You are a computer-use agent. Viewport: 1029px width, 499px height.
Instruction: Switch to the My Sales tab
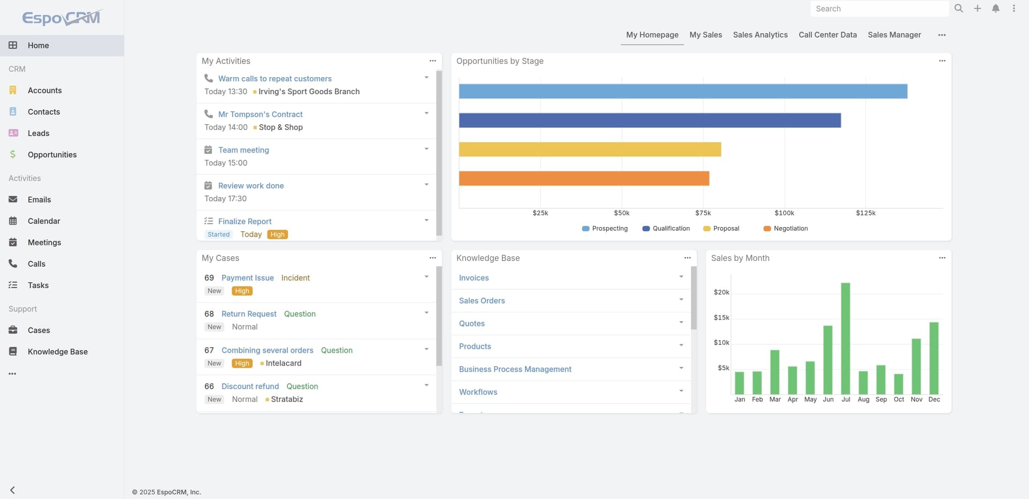click(x=706, y=35)
